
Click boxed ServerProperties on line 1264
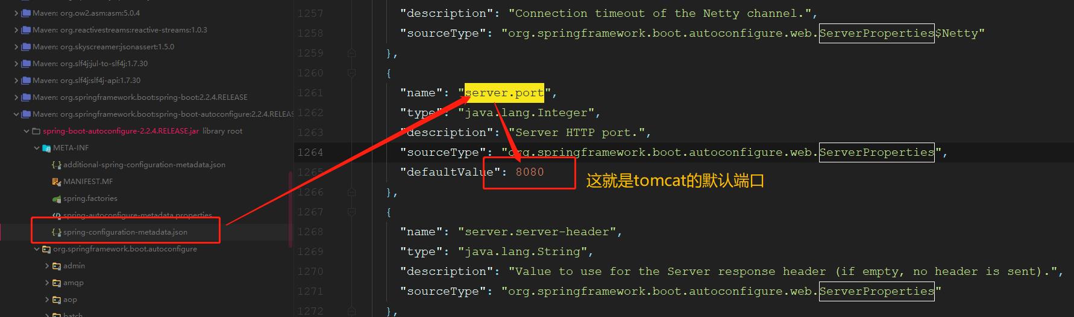(877, 152)
